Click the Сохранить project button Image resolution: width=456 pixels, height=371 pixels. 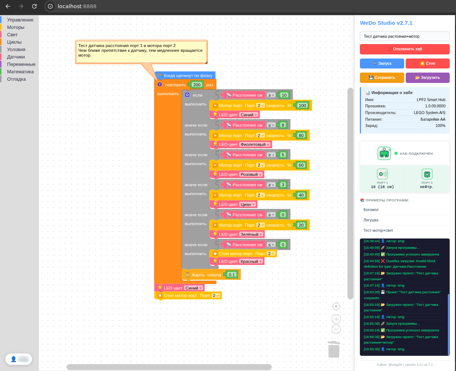382,77
